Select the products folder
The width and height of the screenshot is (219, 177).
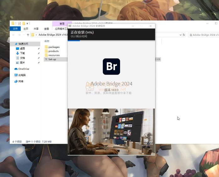53,51
